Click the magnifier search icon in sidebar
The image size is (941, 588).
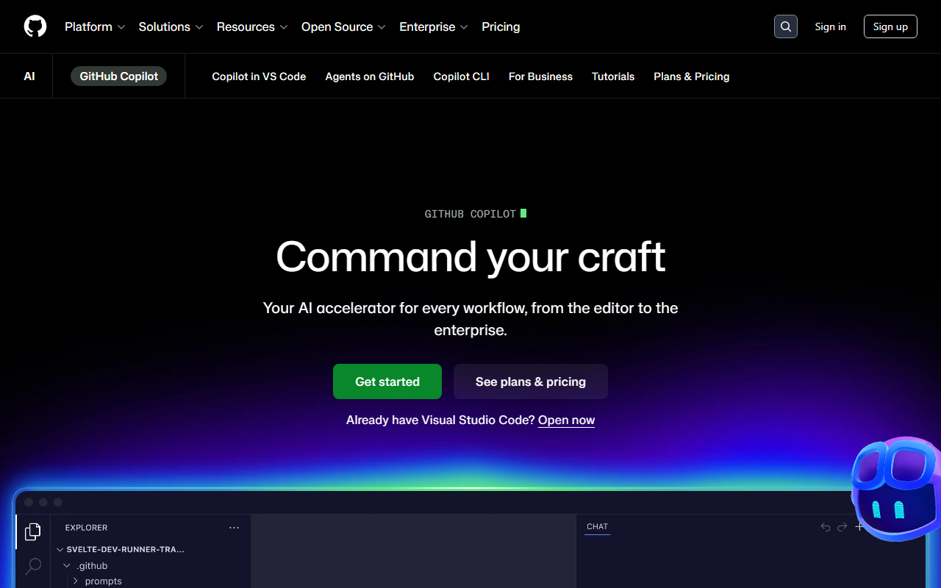(33, 566)
